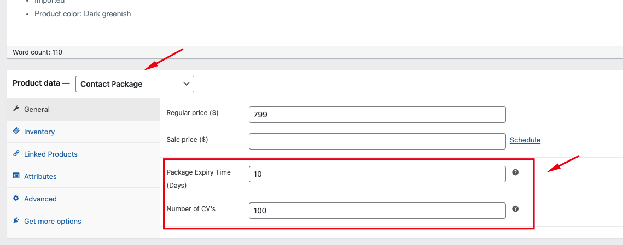The width and height of the screenshot is (623, 245).
Task: Click the Package Expiry Time days field
Action: pos(377,174)
